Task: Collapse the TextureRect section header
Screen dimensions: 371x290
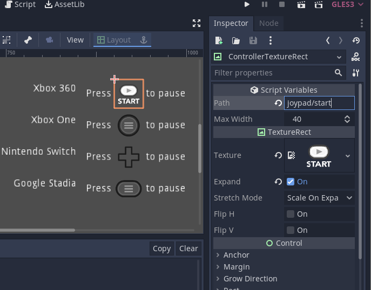Action: [284, 132]
